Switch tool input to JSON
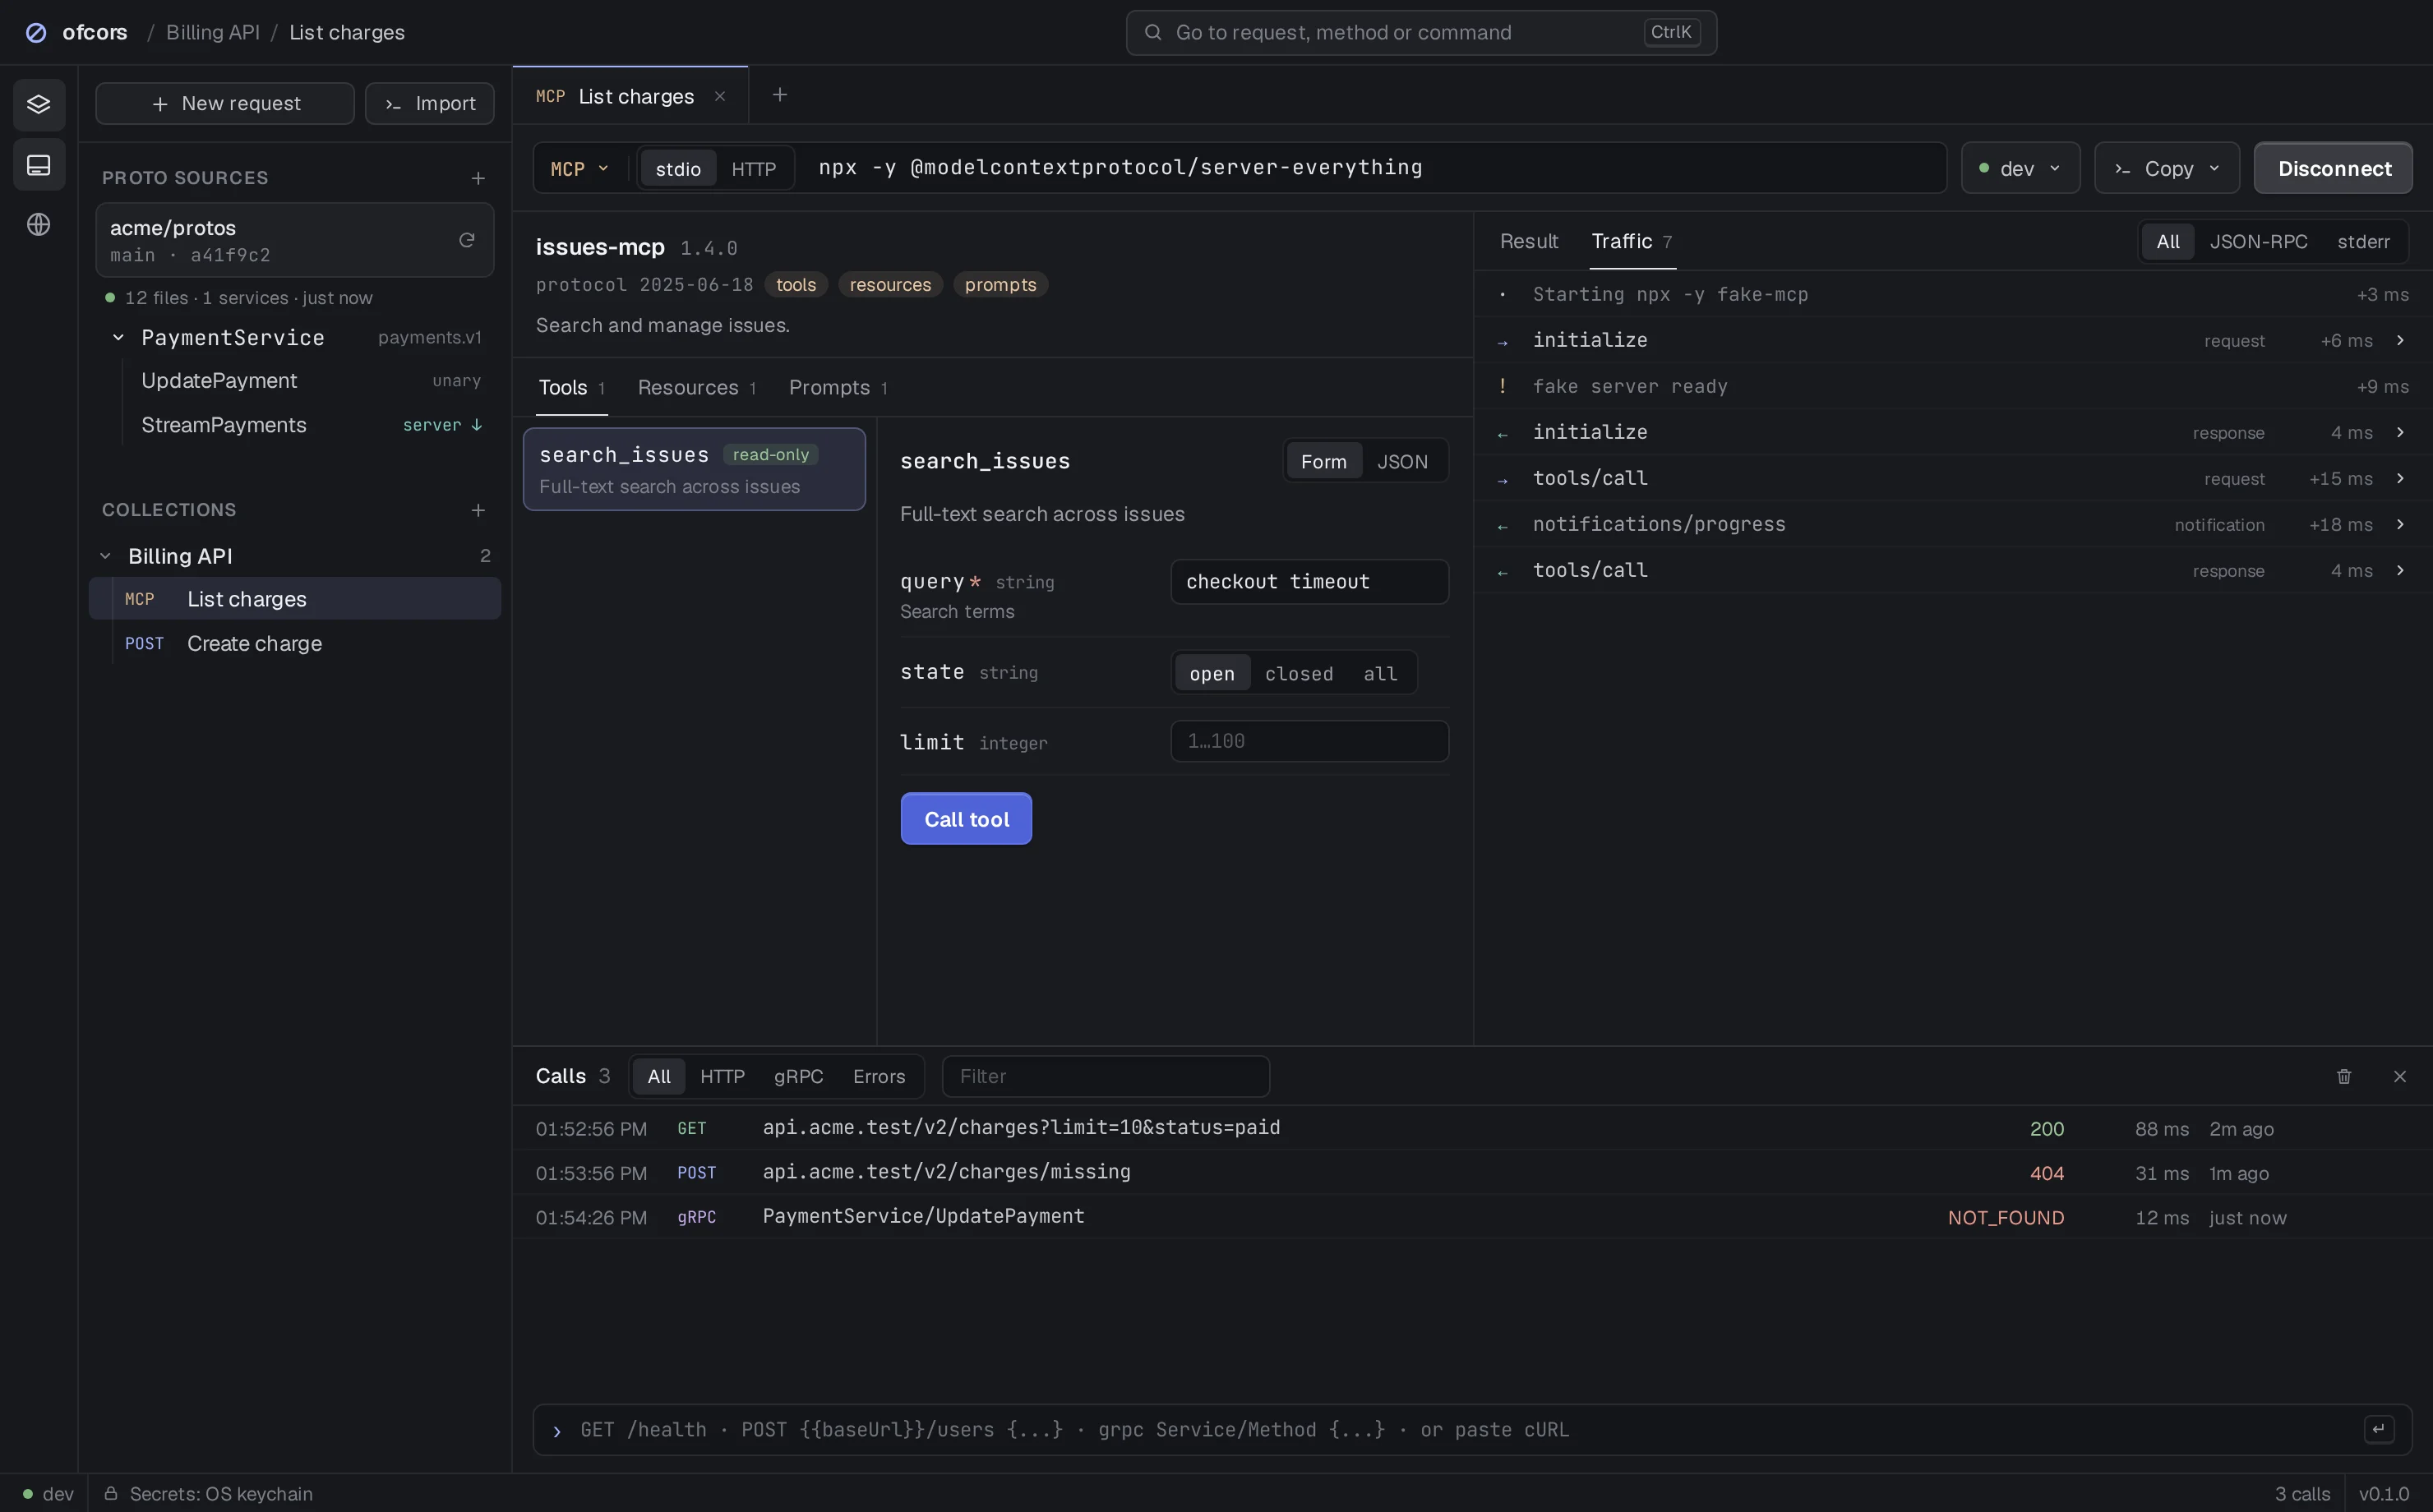2433x1512 pixels. (1402, 461)
